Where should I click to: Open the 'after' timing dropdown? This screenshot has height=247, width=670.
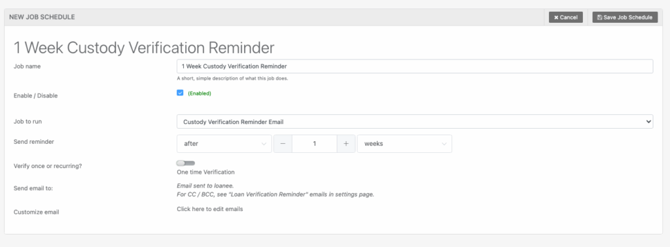pos(224,144)
